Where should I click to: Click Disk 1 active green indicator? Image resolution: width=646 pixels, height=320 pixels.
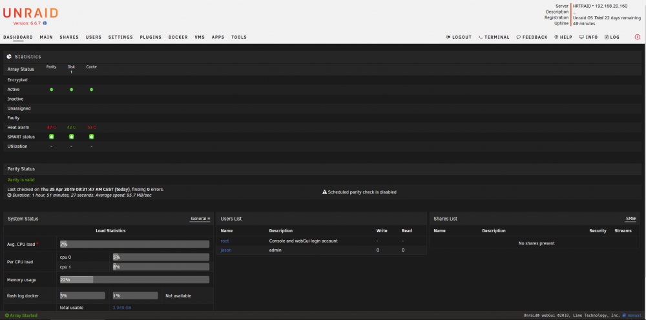coord(71,89)
